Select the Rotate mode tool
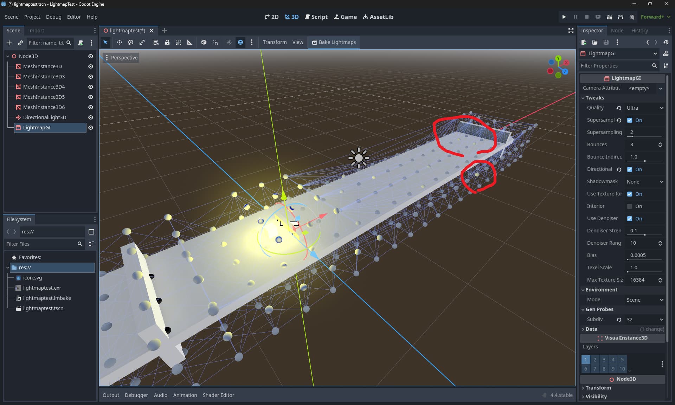This screenshot has width=675, height=405. (131, 42)
